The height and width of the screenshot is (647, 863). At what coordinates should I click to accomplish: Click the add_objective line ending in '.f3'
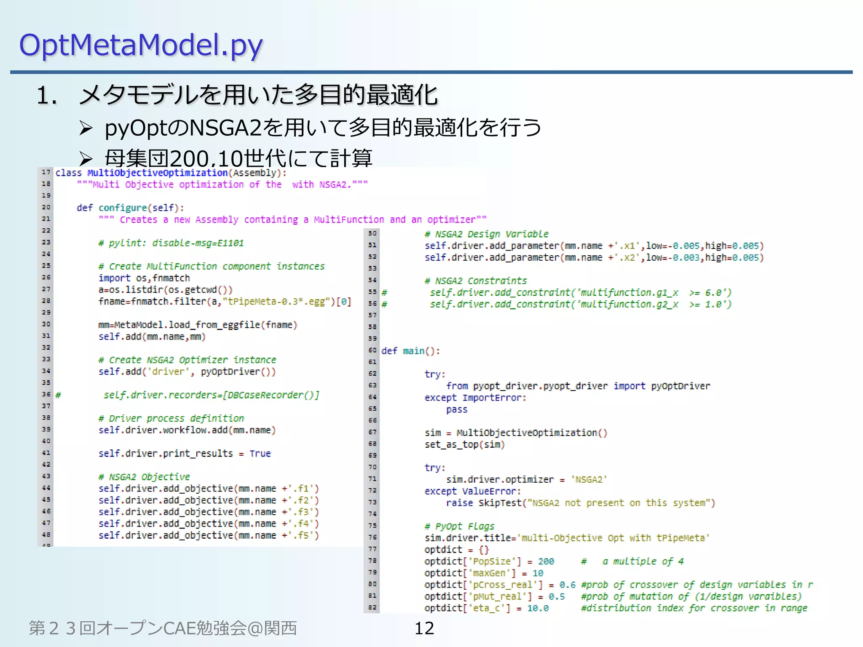point(209,512)
